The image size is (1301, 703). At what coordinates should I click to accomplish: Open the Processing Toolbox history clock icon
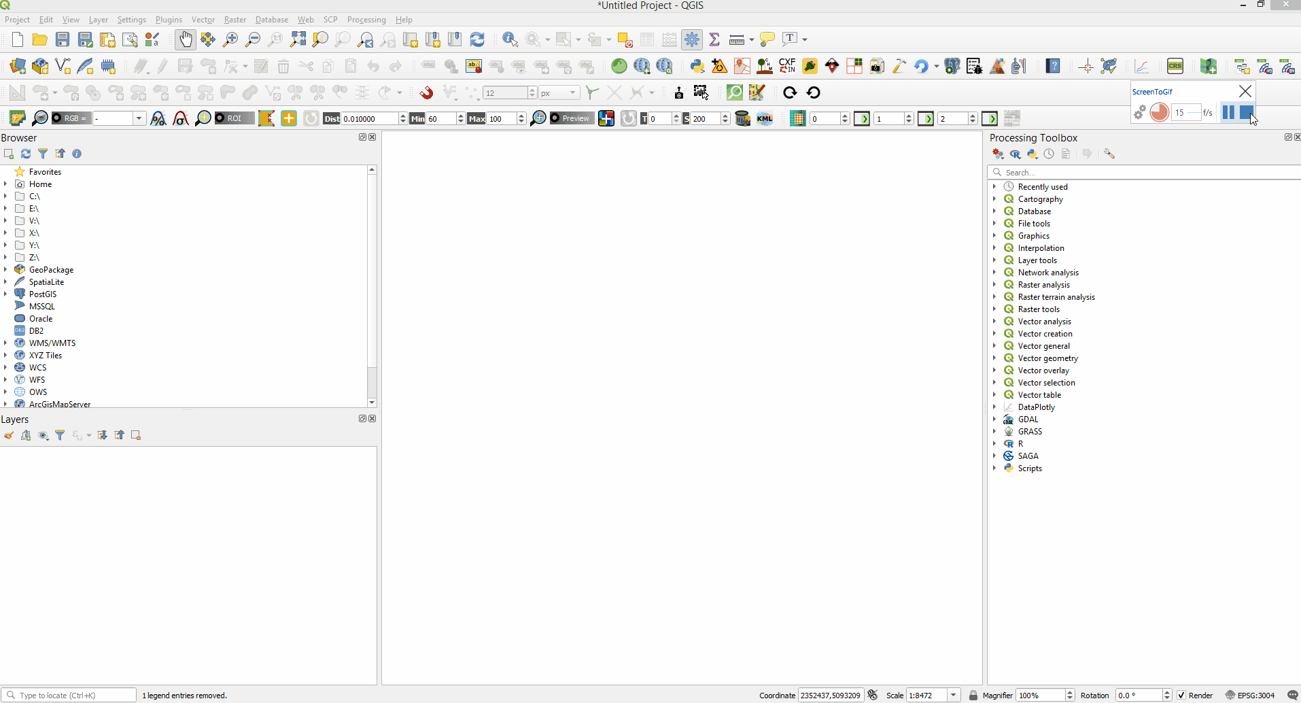click(1049, 154)
